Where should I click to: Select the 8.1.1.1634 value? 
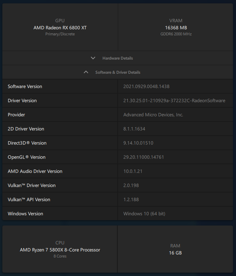point(134,129)
